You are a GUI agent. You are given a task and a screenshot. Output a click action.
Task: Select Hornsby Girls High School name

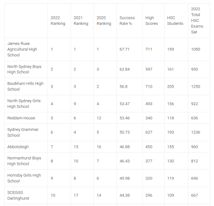coord(24,178)
